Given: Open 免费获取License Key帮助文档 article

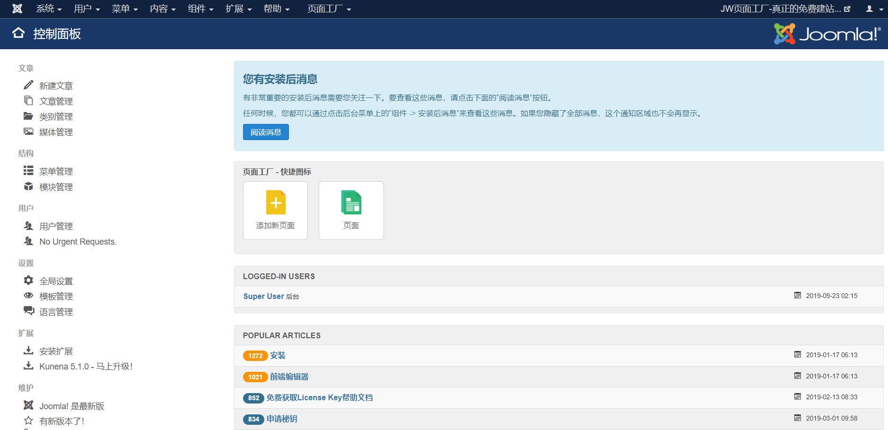Looking at the screenshot, I should (320, 397).
